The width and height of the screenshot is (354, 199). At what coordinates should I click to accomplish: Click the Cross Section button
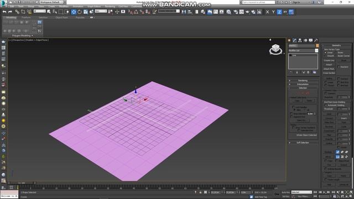[x=329, y=73]
